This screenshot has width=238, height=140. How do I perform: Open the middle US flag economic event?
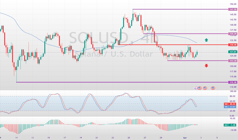pos(205,88)
